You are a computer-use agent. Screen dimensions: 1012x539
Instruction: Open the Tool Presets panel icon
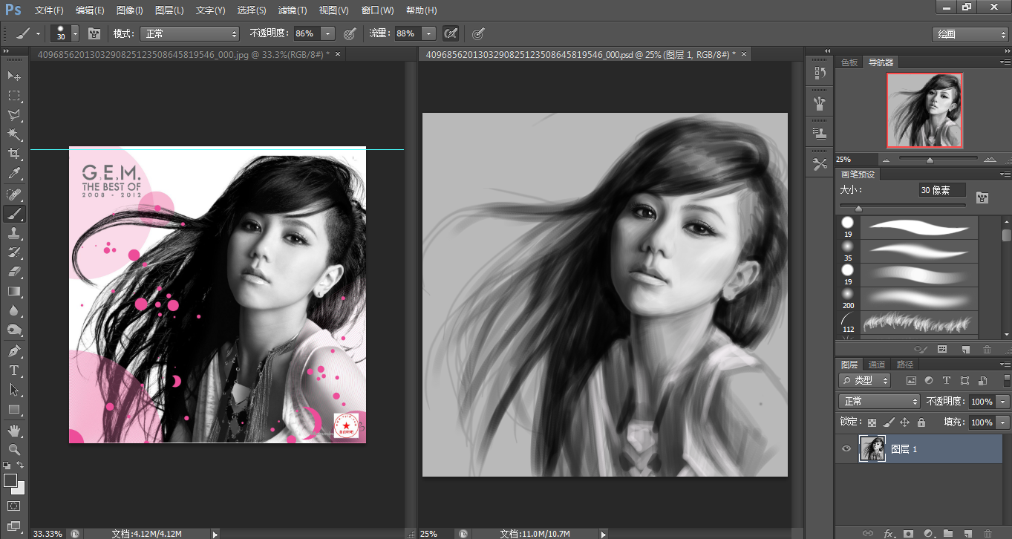coord(820,164)
